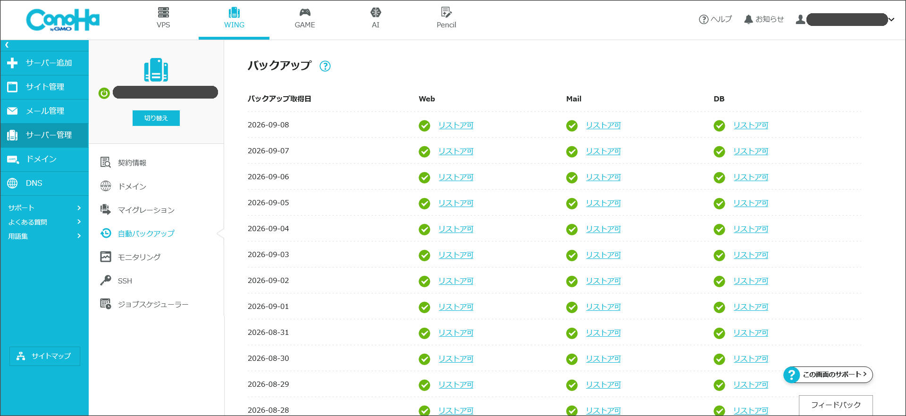The width and height of the screenshot is (906, 416).
Task: Click the ジョブスケジューラー calendar icon
Action: pos(106,304)
